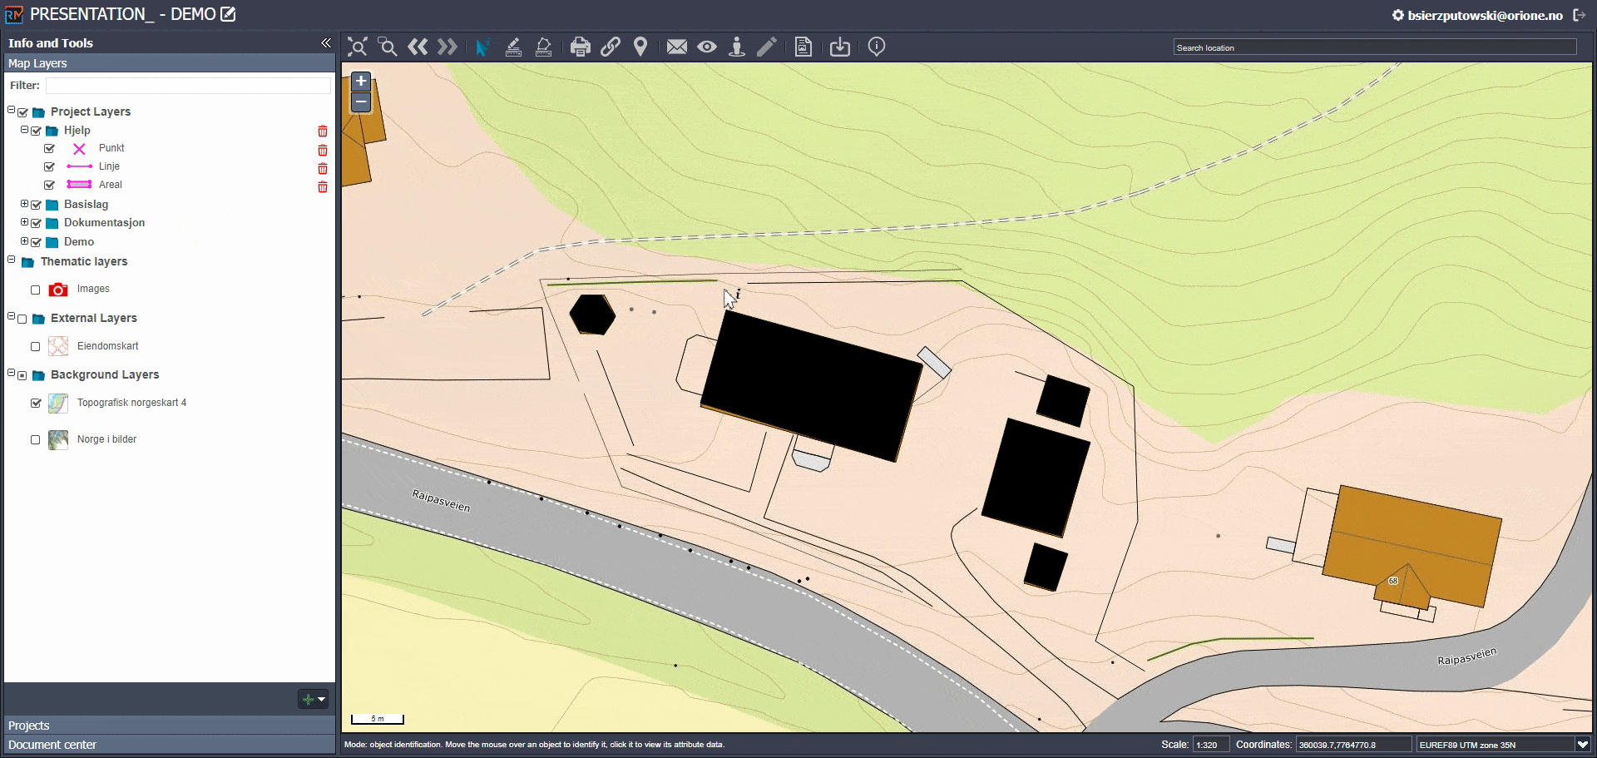Click the download export icon

pyautogui.click(x=840, y=47)
